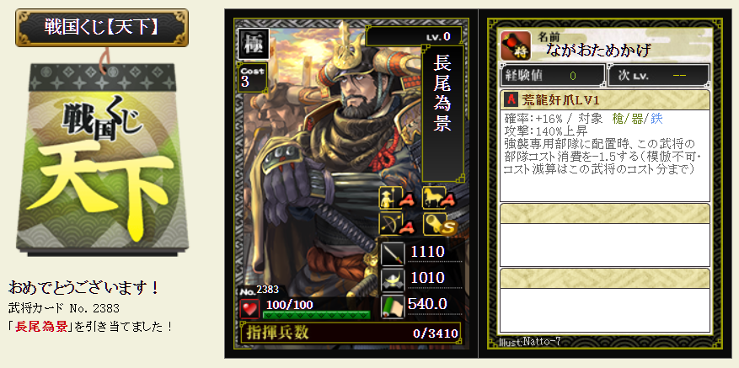739x368 pixels.
Task: Click the 指揮兵数 troop count bar
Action: [x=351, y=333]
